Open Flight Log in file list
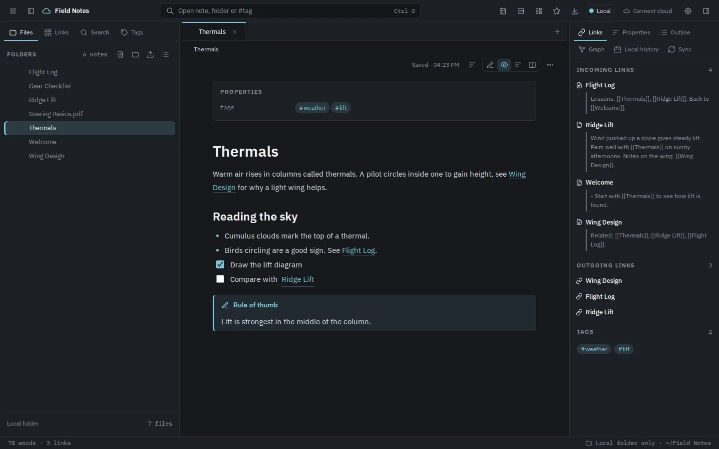Screen dimensions: 719x449 pyautogui.click(x=90, y=72)
